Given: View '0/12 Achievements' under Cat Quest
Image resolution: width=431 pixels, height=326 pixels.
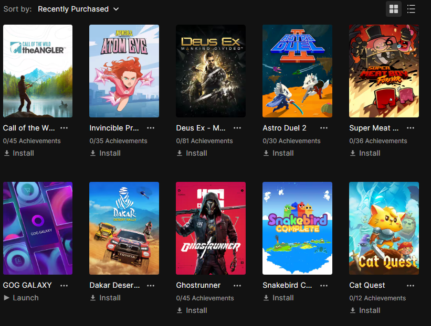Looking at the screenshot, I should 377,298.
